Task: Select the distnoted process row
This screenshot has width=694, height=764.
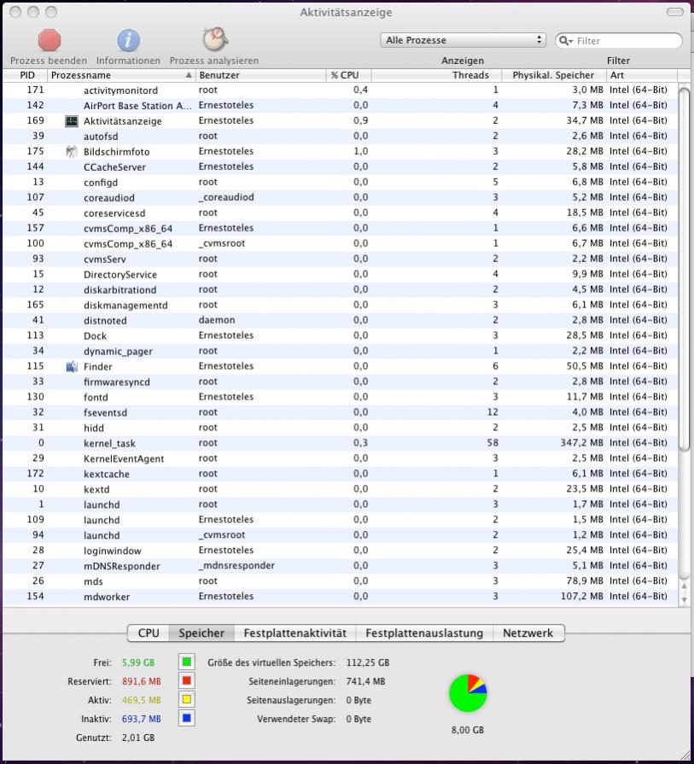Action: point(341,320)
